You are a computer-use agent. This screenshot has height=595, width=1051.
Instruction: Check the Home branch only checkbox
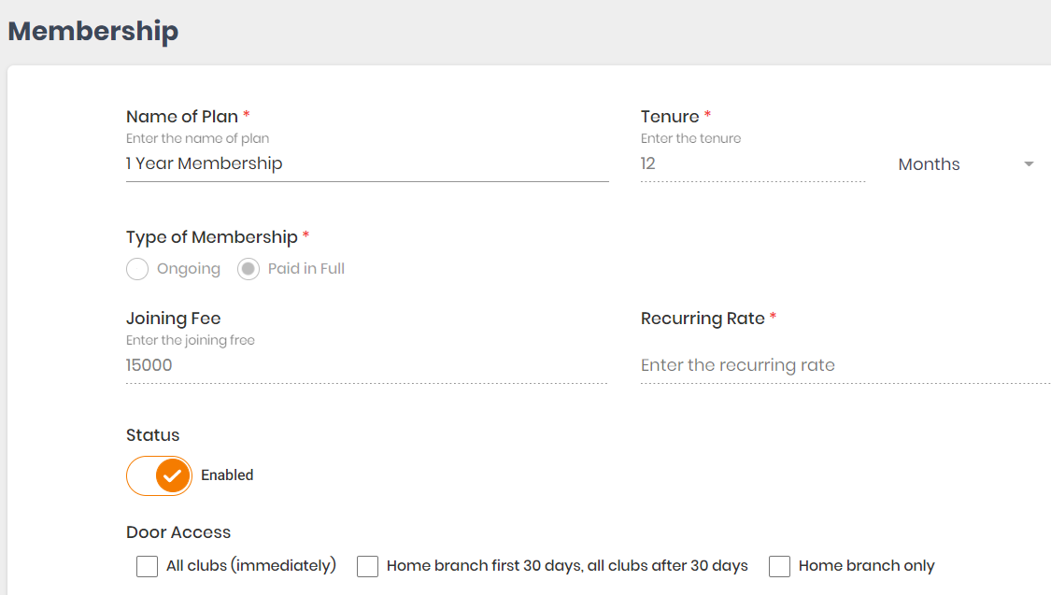coord(779,566)
